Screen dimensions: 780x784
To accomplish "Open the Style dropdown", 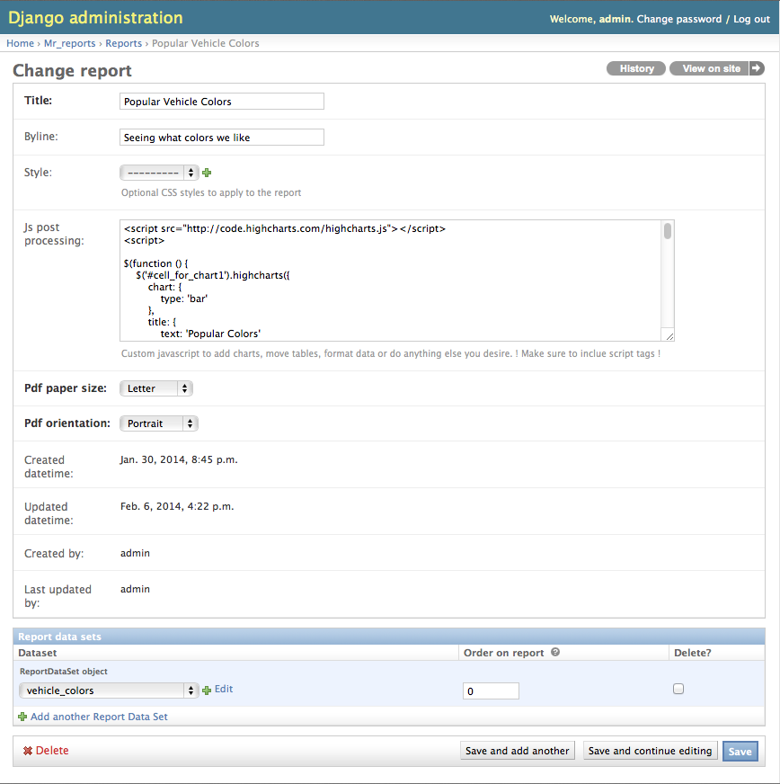I will click(x=159, y=173).
